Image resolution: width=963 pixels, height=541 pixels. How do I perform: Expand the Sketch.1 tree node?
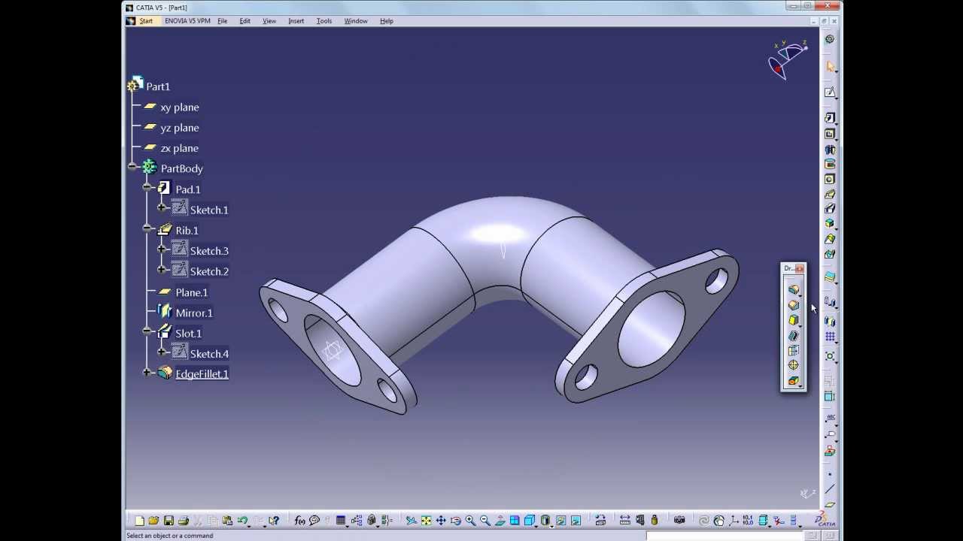161,207
